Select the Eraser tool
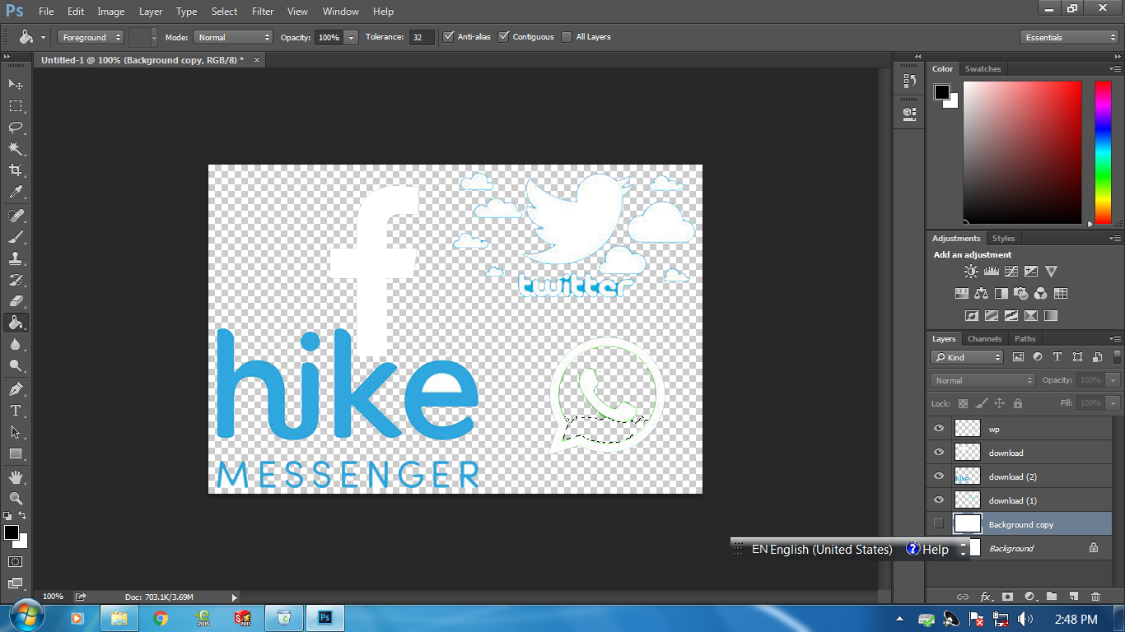This screenshot has height=632, width=1125. pos(16,301)
